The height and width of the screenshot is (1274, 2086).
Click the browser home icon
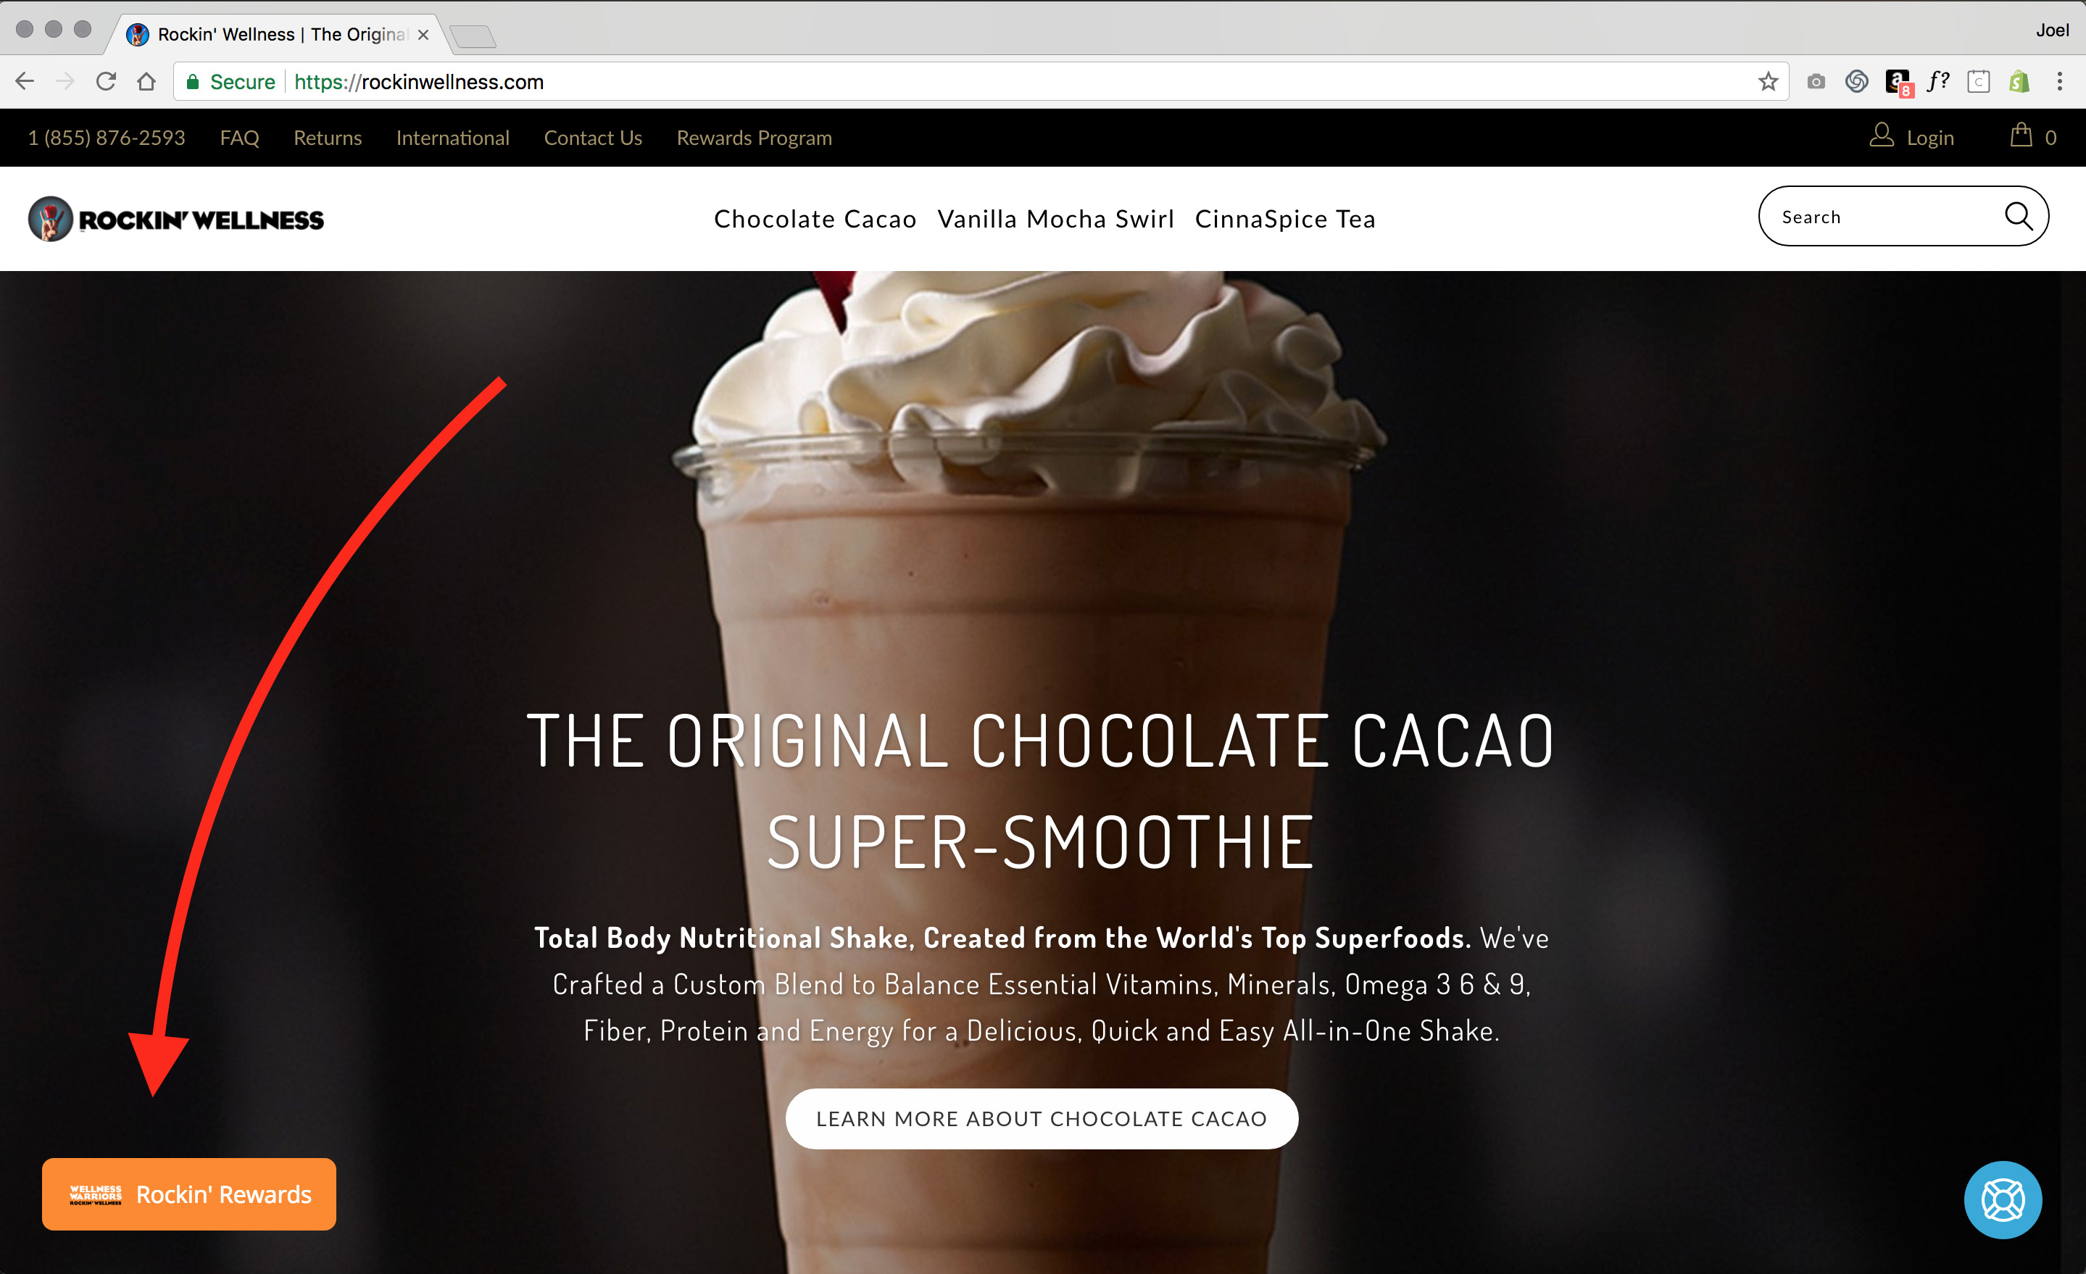(x=146, y=81)
